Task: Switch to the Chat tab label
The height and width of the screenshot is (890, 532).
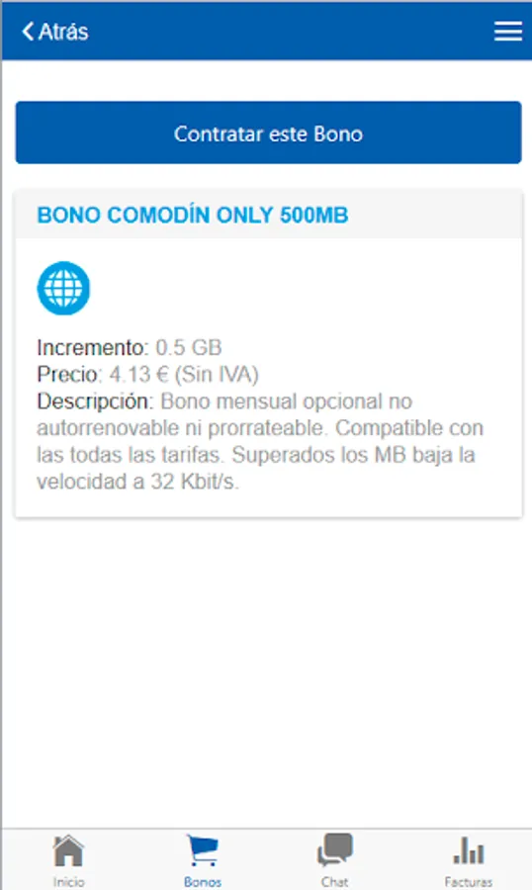Action: click(x=334, y=881)
